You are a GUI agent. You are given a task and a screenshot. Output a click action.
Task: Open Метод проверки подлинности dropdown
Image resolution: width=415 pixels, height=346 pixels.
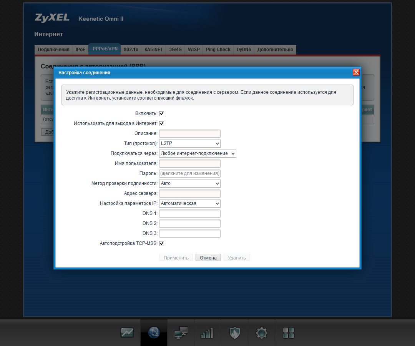[x=190, y=183]
